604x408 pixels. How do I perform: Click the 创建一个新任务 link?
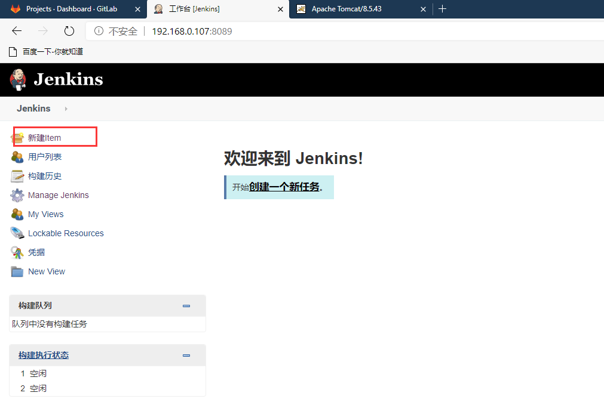click(x=284, y=187)
